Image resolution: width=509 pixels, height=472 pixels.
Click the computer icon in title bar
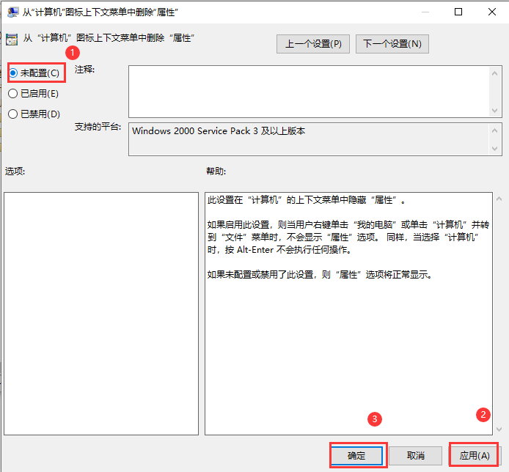[12, 12]
